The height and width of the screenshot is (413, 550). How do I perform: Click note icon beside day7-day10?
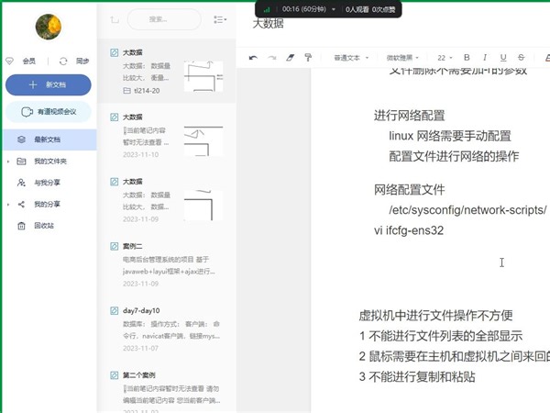115,311
